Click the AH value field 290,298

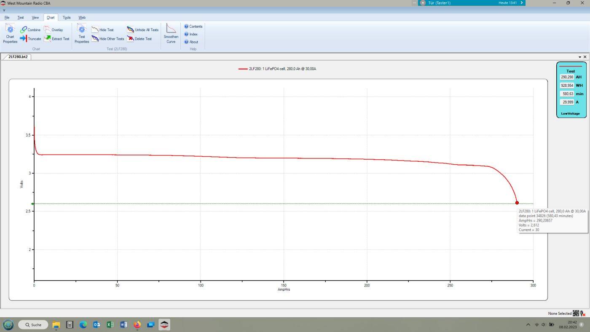coord(567,77)
